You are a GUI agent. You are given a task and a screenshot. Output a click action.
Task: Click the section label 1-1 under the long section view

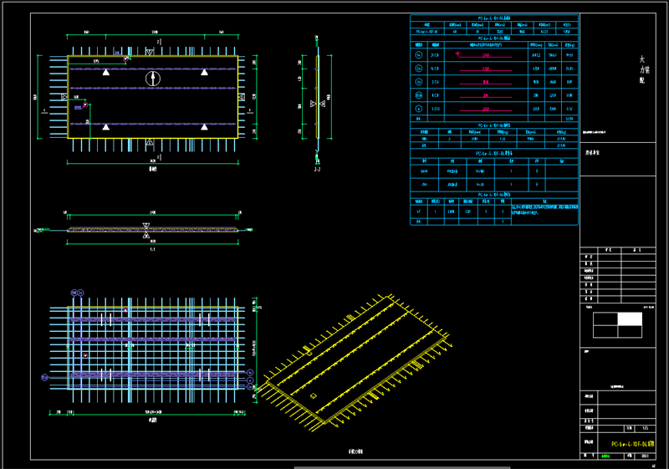tap(152, 249)
